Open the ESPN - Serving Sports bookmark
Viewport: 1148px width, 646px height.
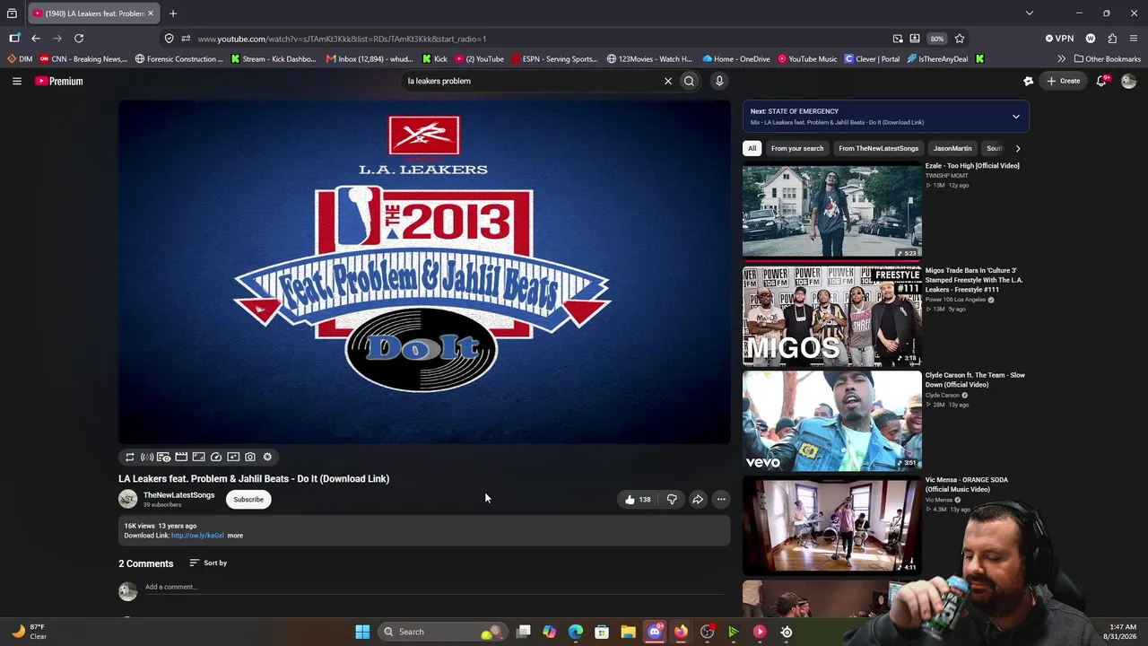[554, 59]
